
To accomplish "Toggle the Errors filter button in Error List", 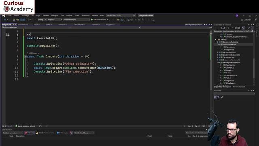I will [x=30, y=133].
